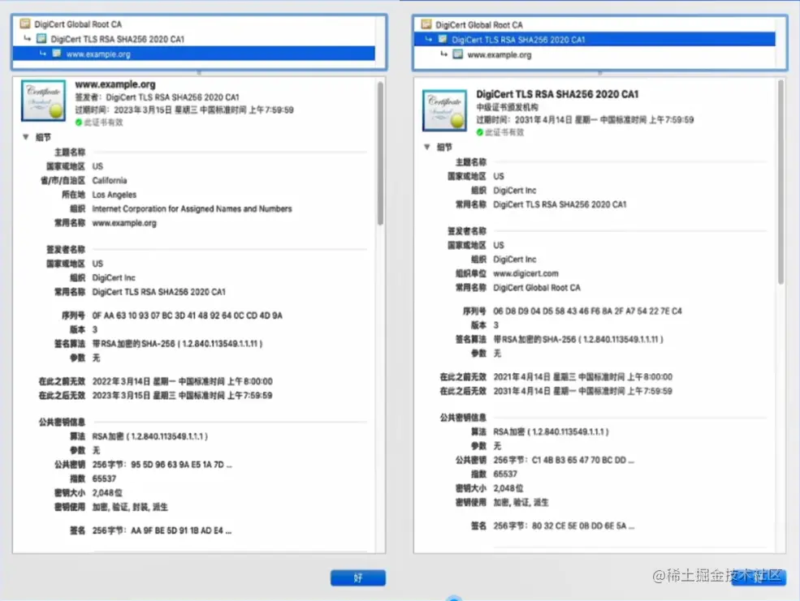Image resolution: width=800 pixels, height=601 pixels.
Task: Click signature 80 32 CE 5E 0B value
Action: (564, 526)
